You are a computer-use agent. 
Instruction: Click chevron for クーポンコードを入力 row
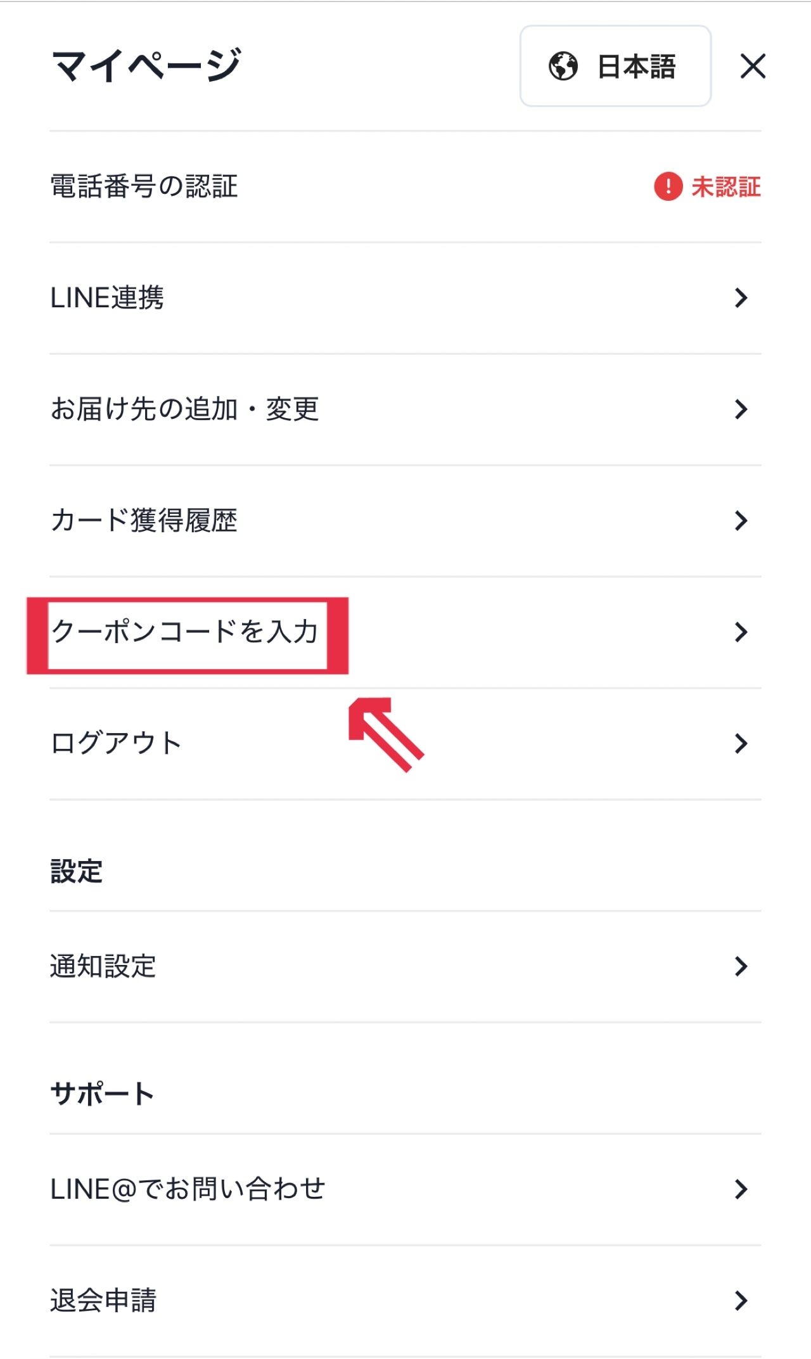click(741, 632)
